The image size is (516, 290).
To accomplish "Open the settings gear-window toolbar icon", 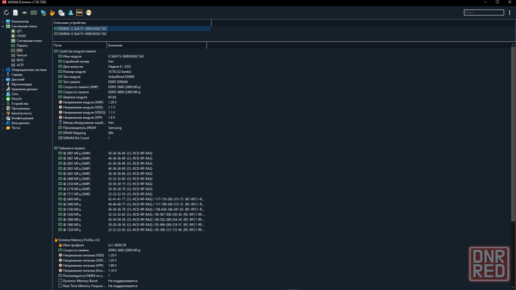I will (x=61, y=12).
